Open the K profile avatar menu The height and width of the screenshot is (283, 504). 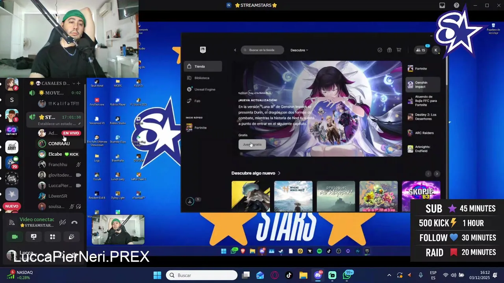click(435, 50)
